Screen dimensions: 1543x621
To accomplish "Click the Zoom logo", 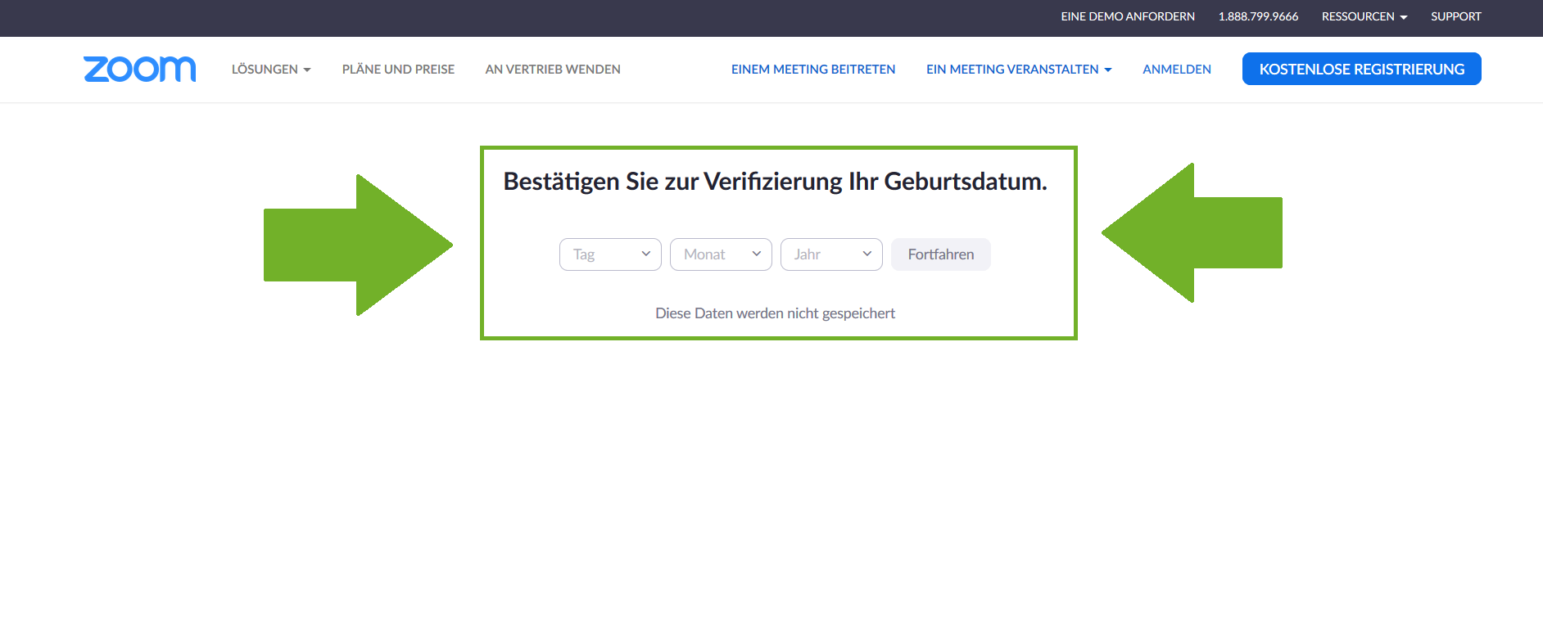I will coord(139,70).
